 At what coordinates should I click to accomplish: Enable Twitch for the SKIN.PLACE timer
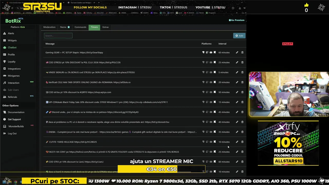(207, 72)
